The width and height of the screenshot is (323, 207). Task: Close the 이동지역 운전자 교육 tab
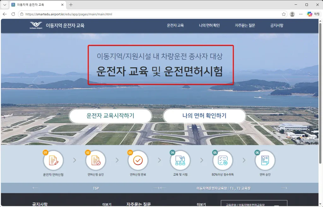pos(62,5)
